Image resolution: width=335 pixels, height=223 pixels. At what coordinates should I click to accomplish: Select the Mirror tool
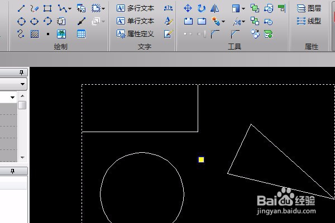pyautogui.click(x=214, y=8)
